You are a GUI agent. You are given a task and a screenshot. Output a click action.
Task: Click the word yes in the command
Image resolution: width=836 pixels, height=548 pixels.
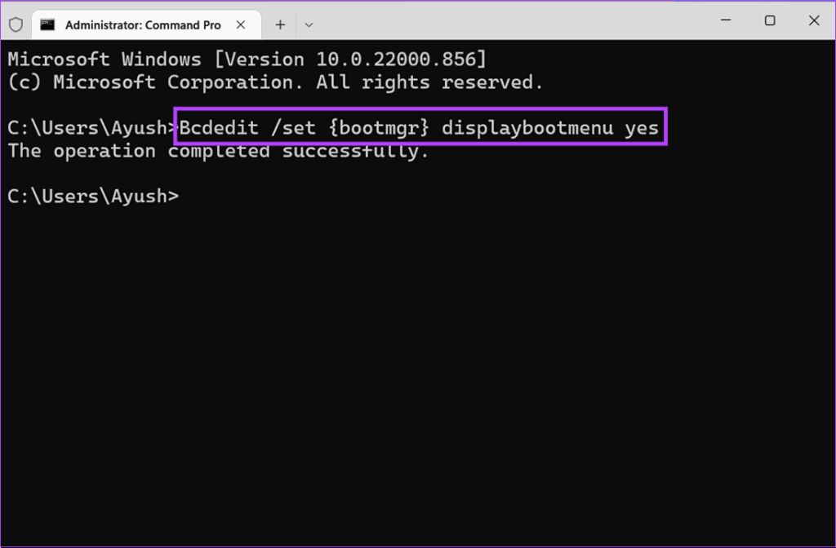(x=642, y=127)
